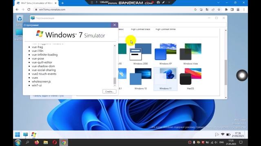The image size is (261, 146).
Task: Open File Explorer from the host taskbar
Action: click(46, 142)
